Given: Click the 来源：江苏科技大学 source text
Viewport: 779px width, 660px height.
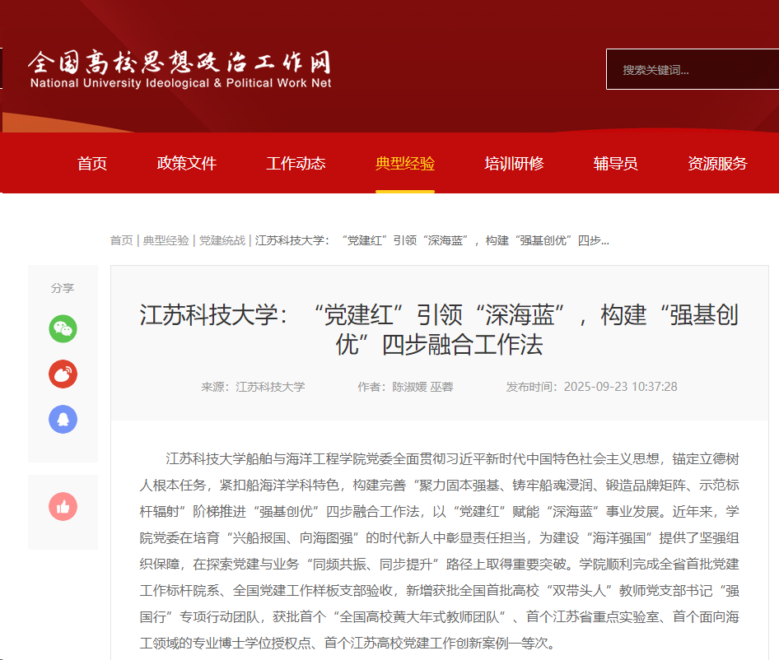Looking at the screenshot, I should click(x=253, y=387).
